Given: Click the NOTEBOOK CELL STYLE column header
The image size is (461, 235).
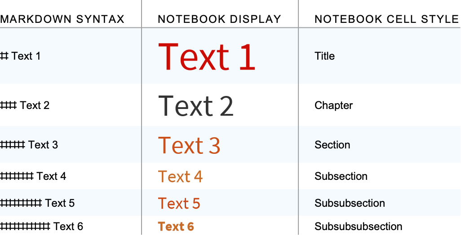Looking at the screenshot, I should 387,19.
